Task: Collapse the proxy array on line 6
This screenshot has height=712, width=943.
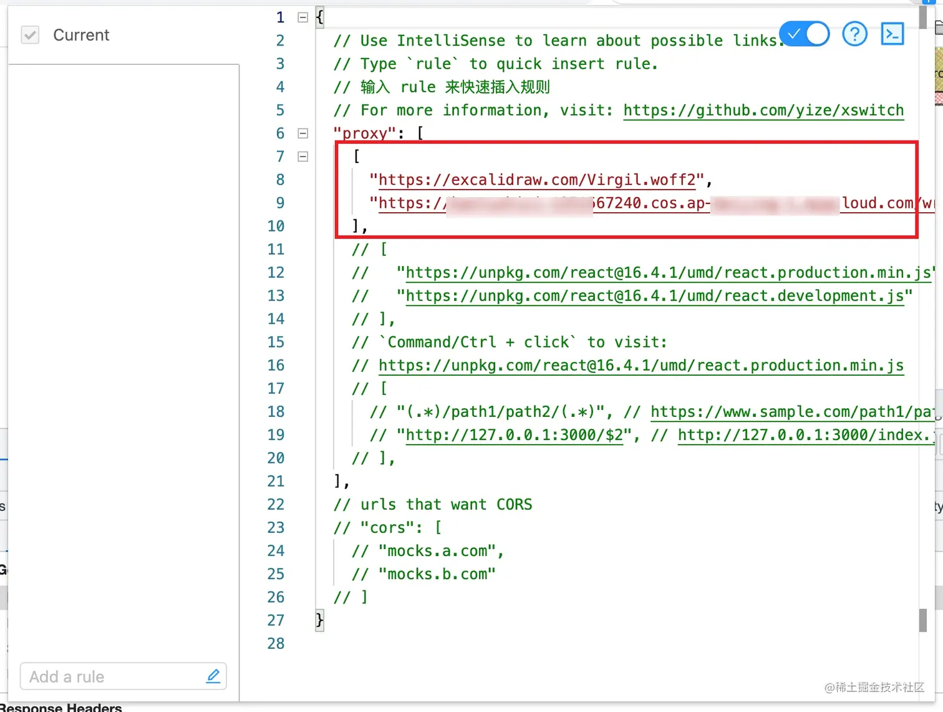Action: coord(303,133)
